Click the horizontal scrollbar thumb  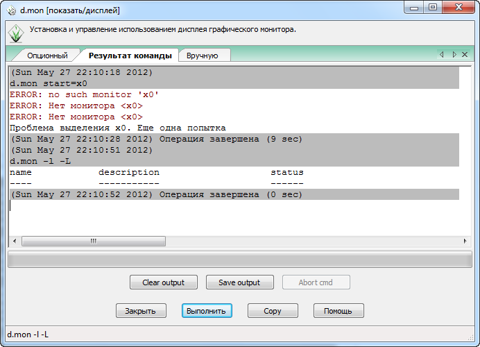(x=94, y=241)
